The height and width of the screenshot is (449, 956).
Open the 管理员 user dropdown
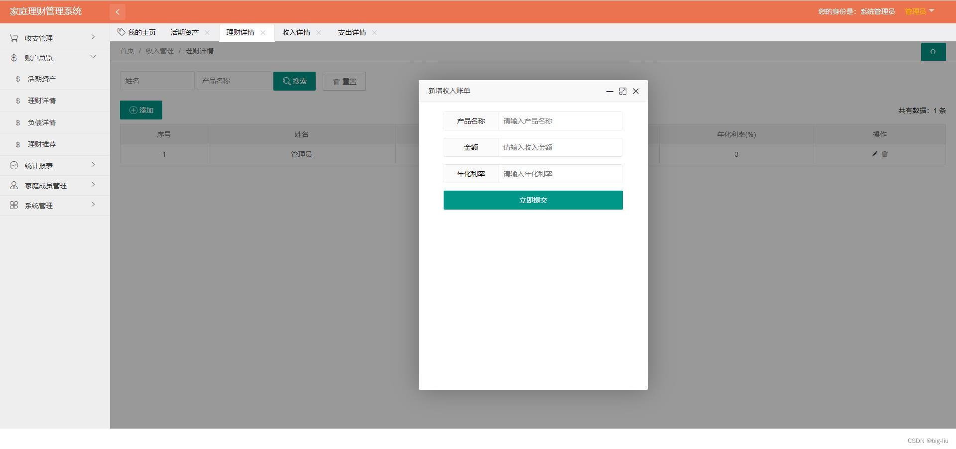pos(919,11)
